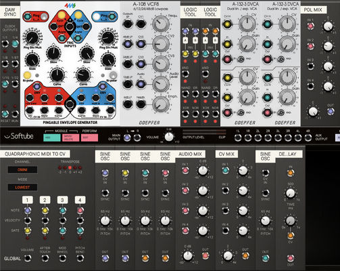The image size is (340, 271).
Task: Toggle the red channel Bi-polar button
Action: click(27, 75)
